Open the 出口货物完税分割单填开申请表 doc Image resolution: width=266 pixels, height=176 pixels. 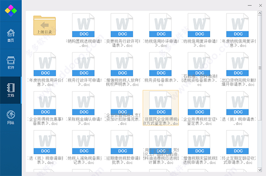[x=238, y=69]
